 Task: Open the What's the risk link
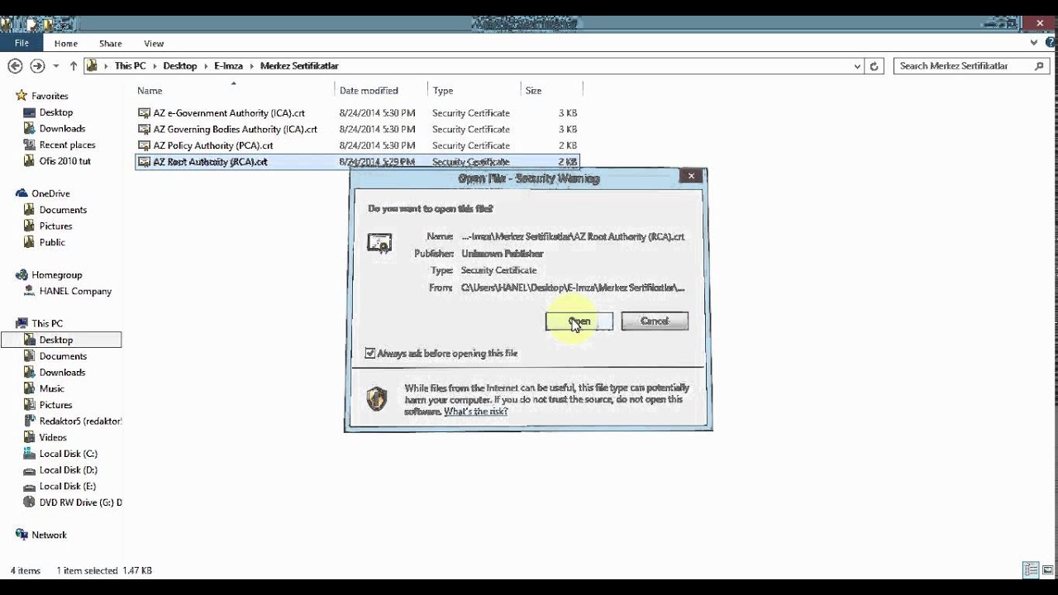pyautogui.click(x=475, y=412)
